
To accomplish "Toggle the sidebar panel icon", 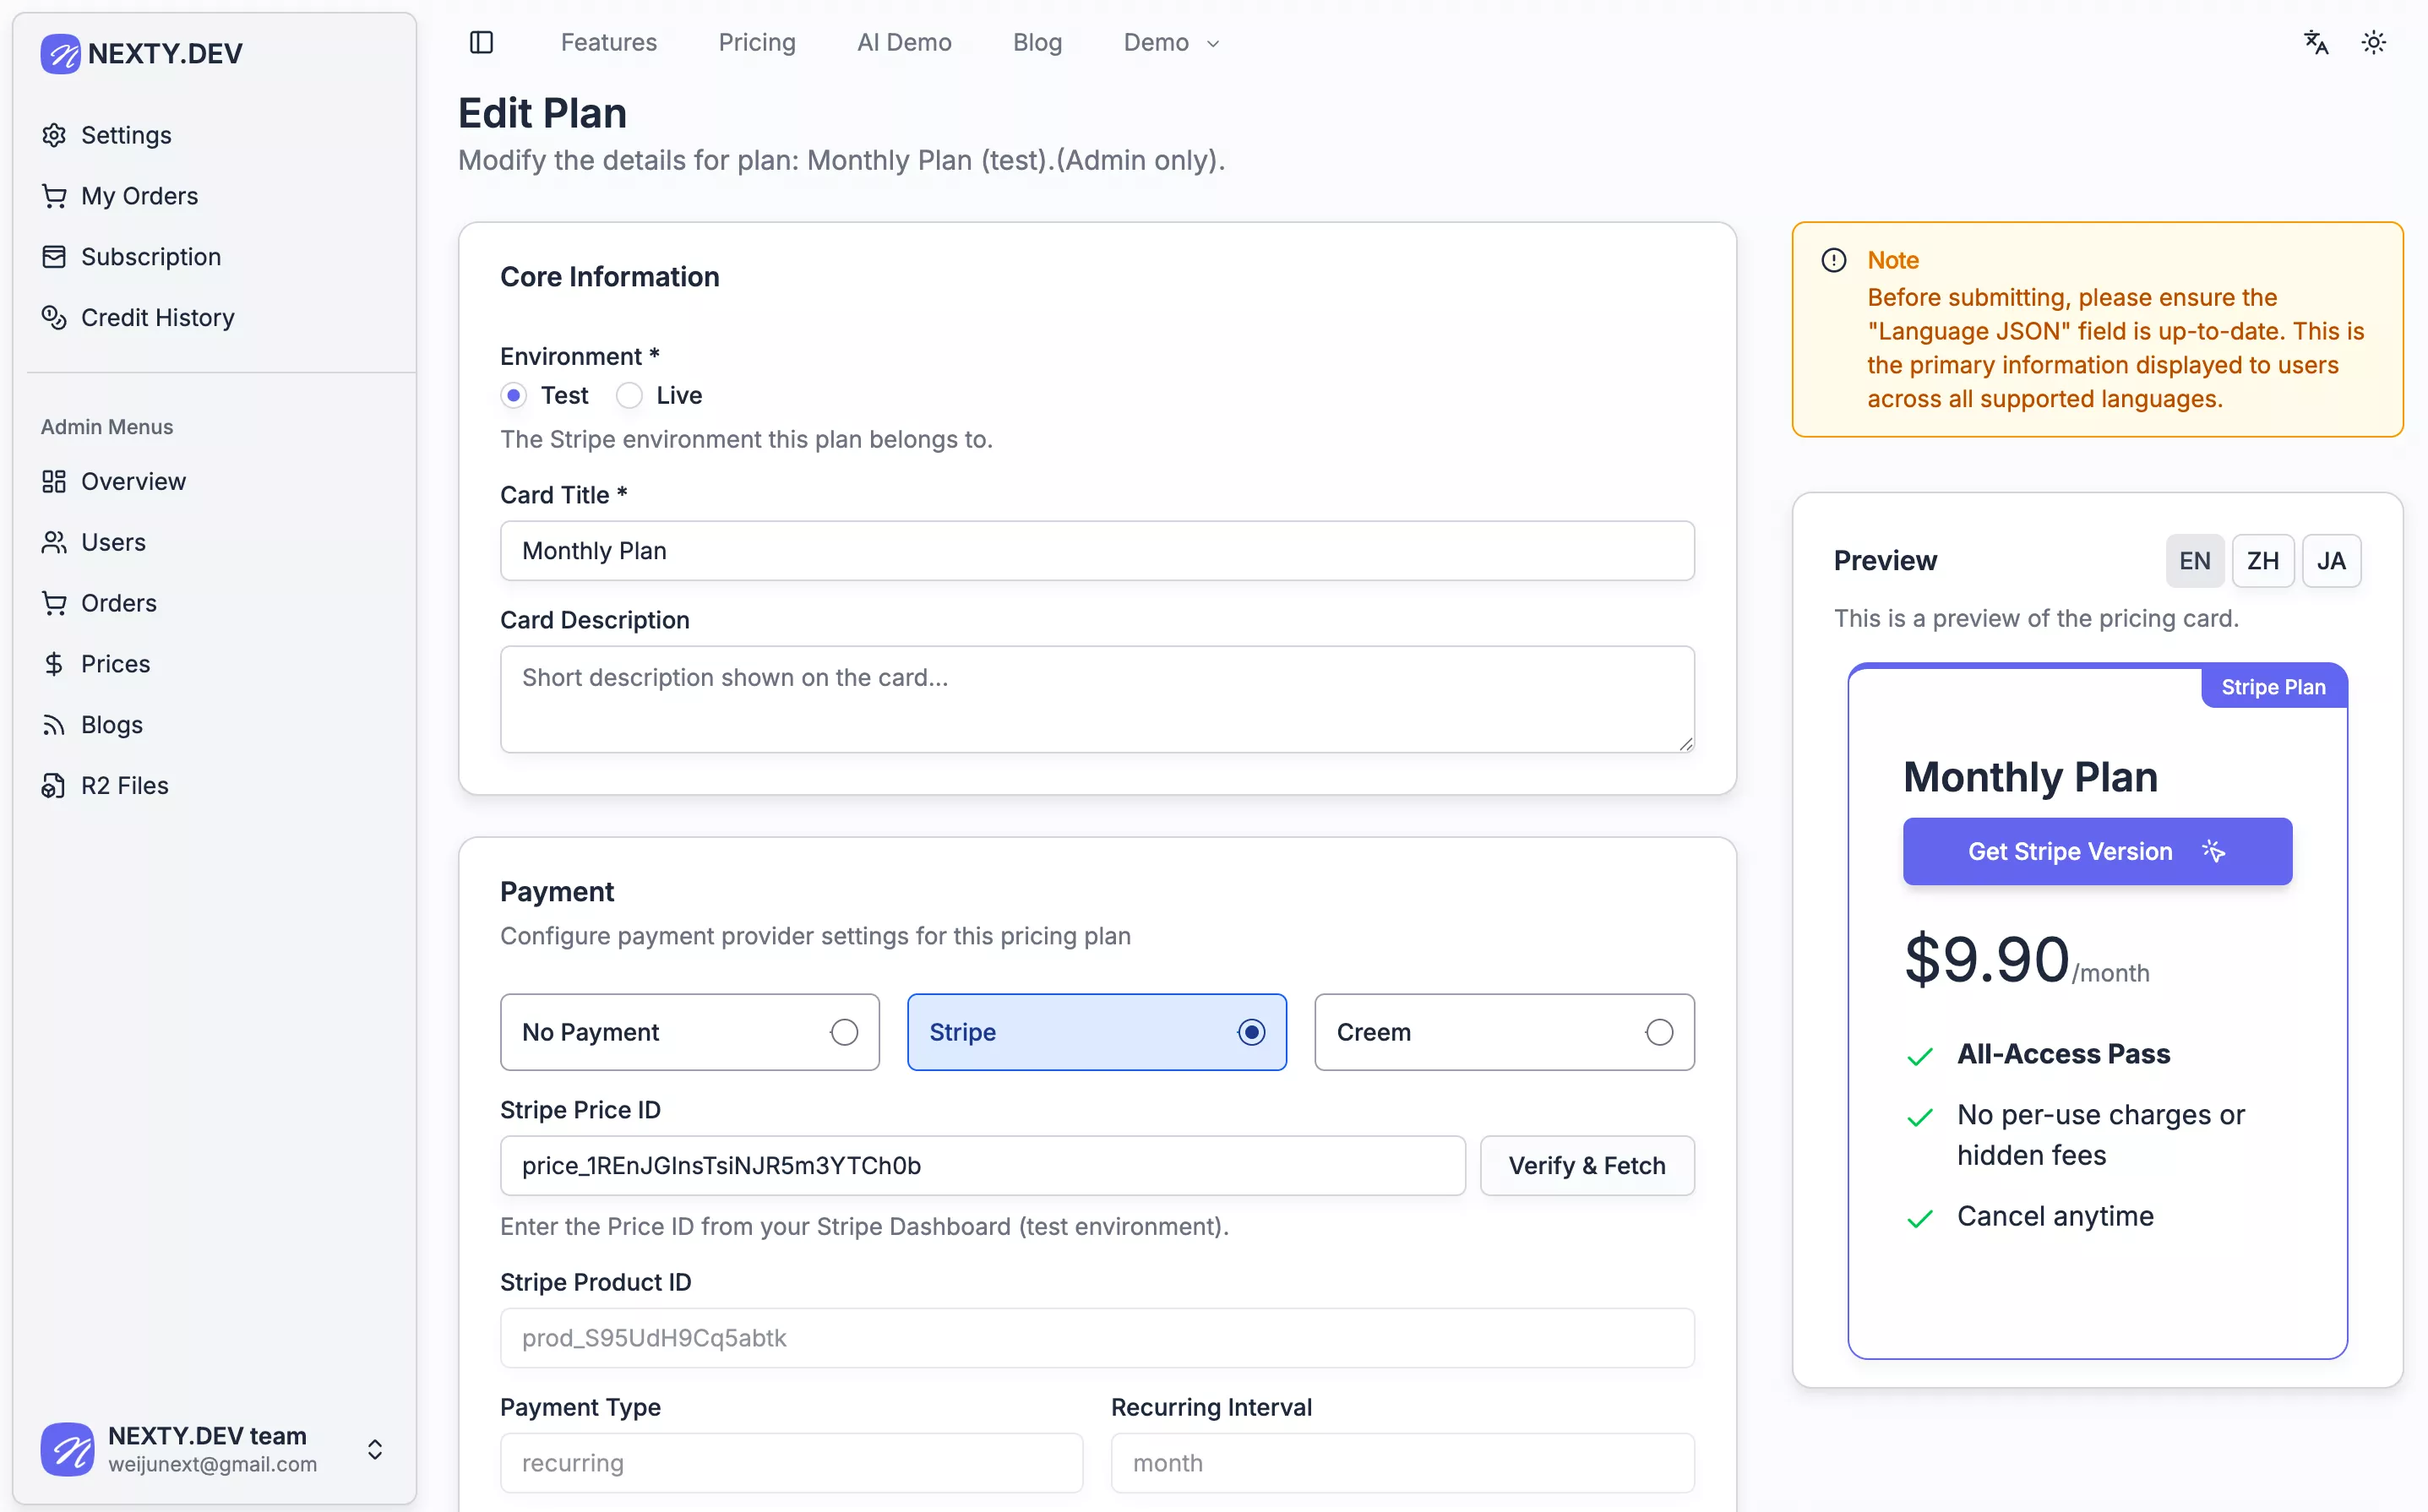I will tap(481, 42).
